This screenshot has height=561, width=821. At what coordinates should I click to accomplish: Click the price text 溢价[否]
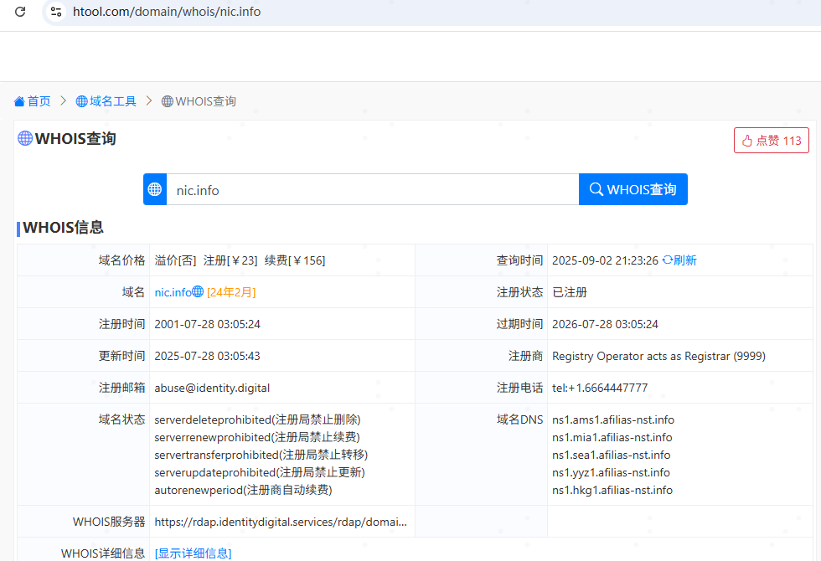point(175,260)
